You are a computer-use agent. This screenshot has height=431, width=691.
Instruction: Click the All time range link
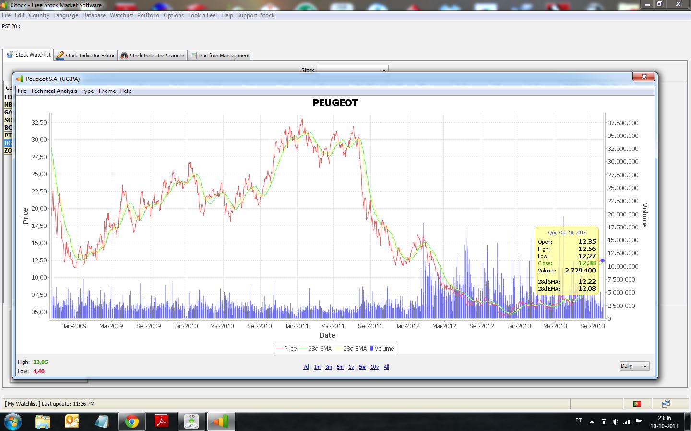pyautogui.click(x=386, y=367)
